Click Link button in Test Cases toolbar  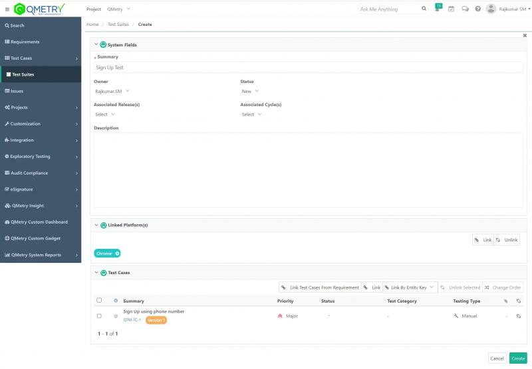coord(372,287)
